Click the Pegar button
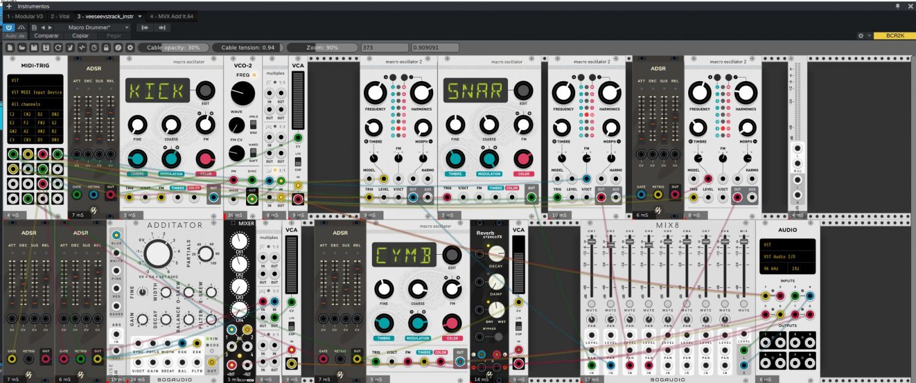 (x=114, y=35)
